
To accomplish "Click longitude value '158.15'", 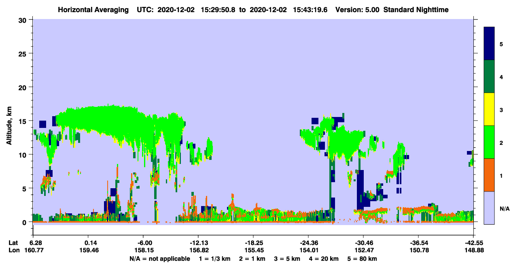I will click(x=145, y=250).
